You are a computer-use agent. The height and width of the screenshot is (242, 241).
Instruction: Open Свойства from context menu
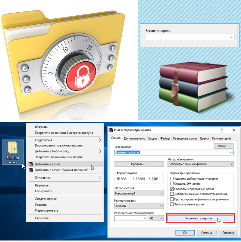[42, 218]
